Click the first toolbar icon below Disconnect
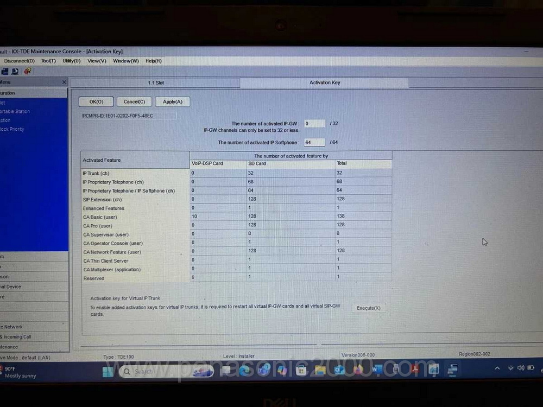Screen dimensions: 543x407 (5, 71)
